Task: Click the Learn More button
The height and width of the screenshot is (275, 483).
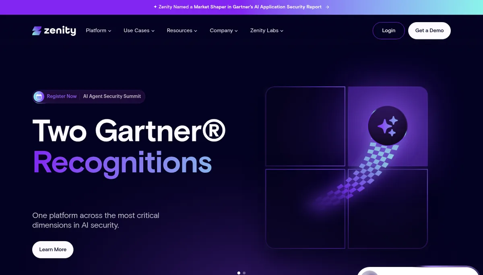Action: 53,250
